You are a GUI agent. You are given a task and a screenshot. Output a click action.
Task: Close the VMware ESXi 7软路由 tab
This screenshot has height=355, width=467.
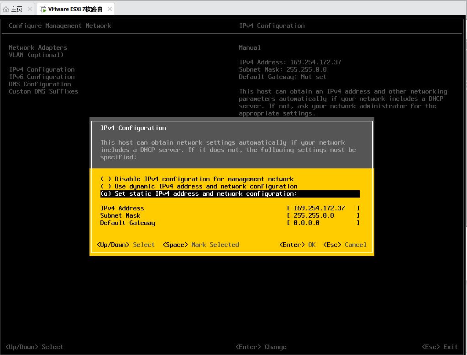(110, 9)
